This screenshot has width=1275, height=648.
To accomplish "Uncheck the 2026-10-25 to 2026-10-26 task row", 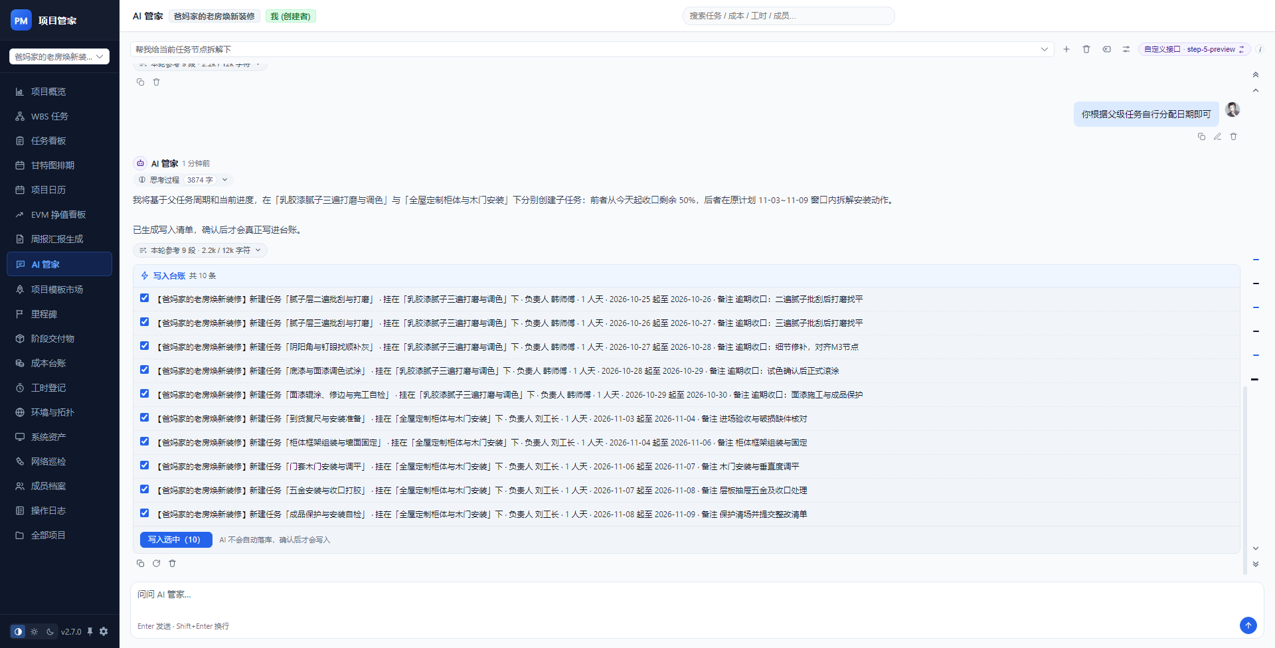I will point(144,298).
